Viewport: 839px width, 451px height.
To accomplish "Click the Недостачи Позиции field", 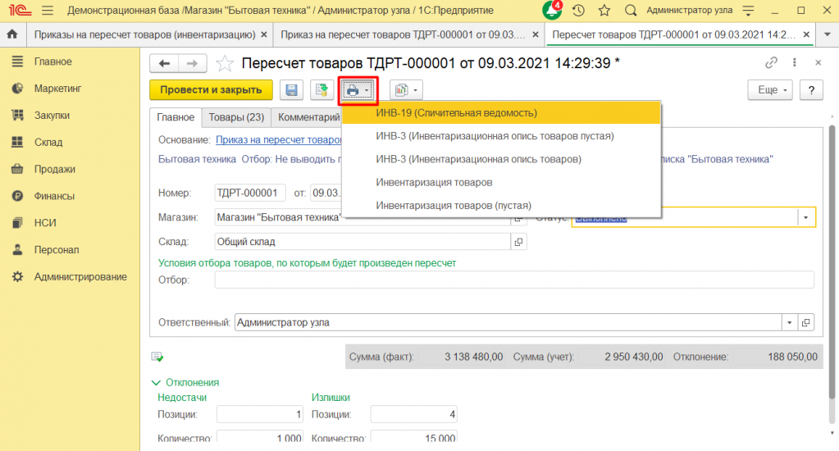I will (x=259, y=414).
